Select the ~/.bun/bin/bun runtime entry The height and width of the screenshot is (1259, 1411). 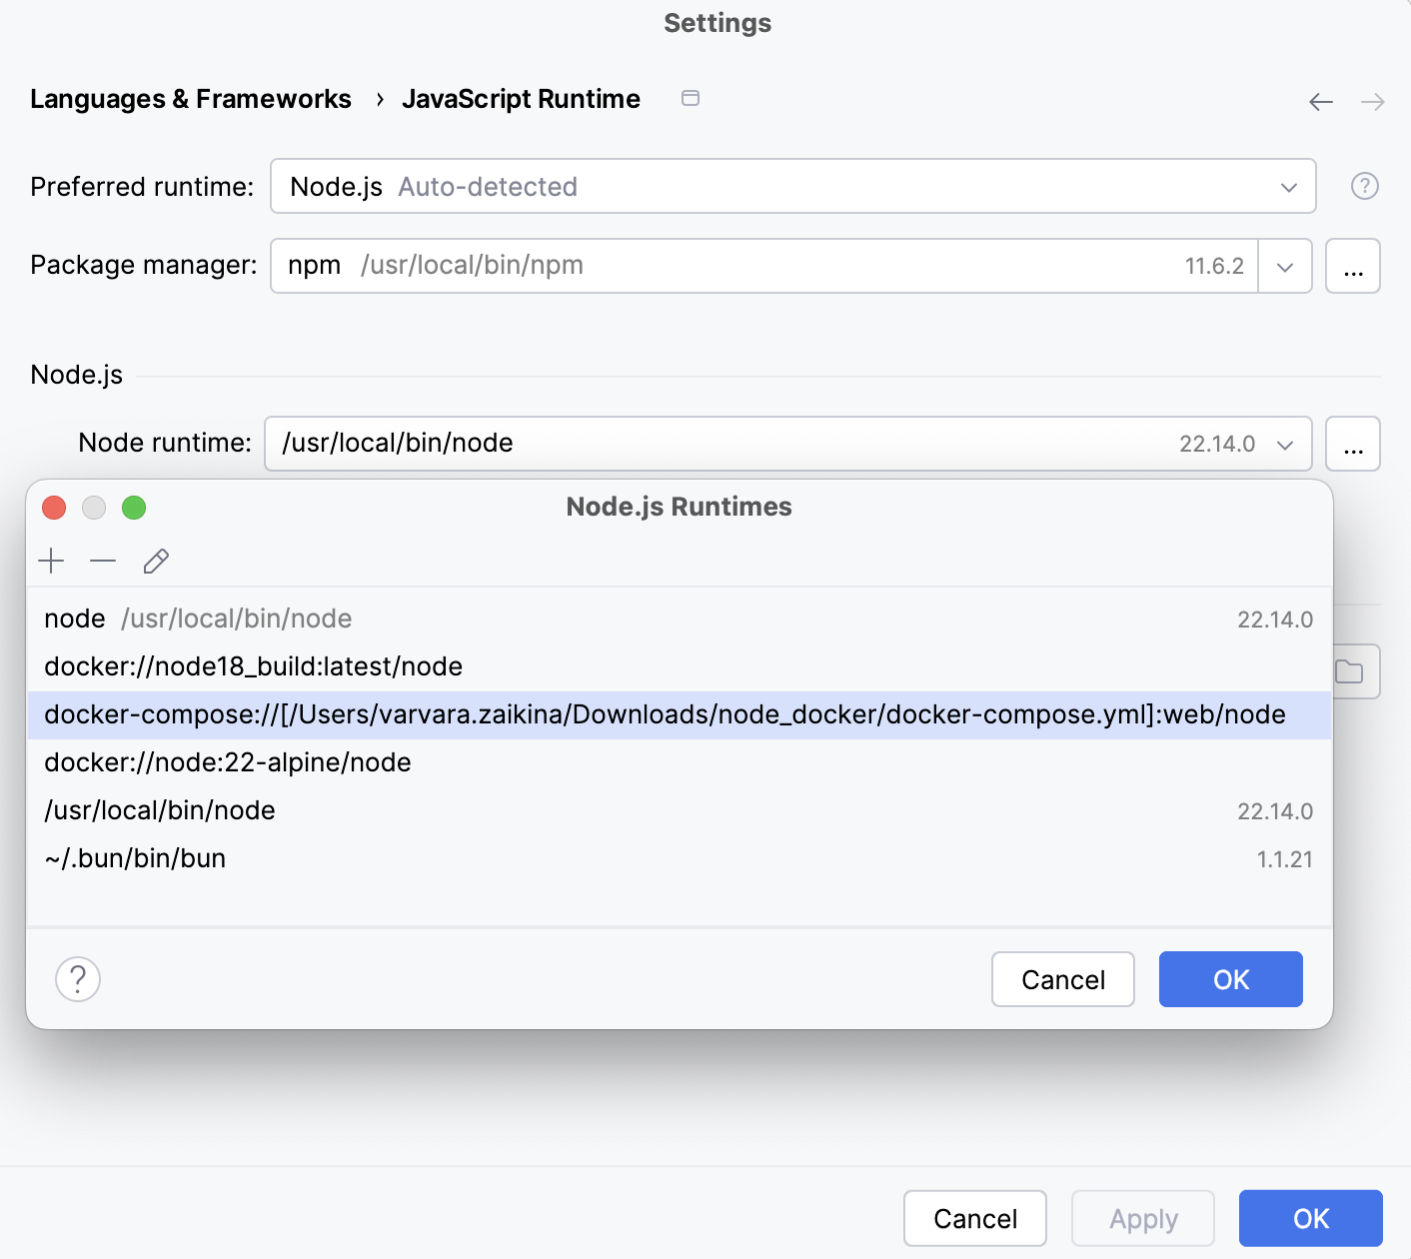(x=135, y=857)
